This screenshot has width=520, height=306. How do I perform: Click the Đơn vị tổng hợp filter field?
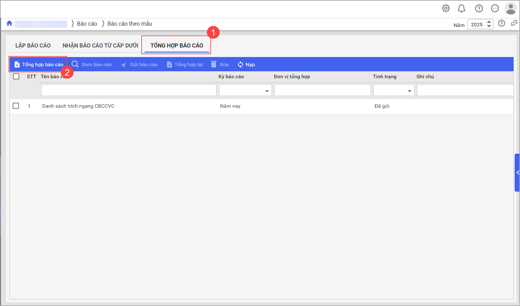click(x=322, y=90)
